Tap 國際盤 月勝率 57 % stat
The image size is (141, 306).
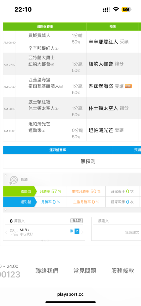[51, 192]
